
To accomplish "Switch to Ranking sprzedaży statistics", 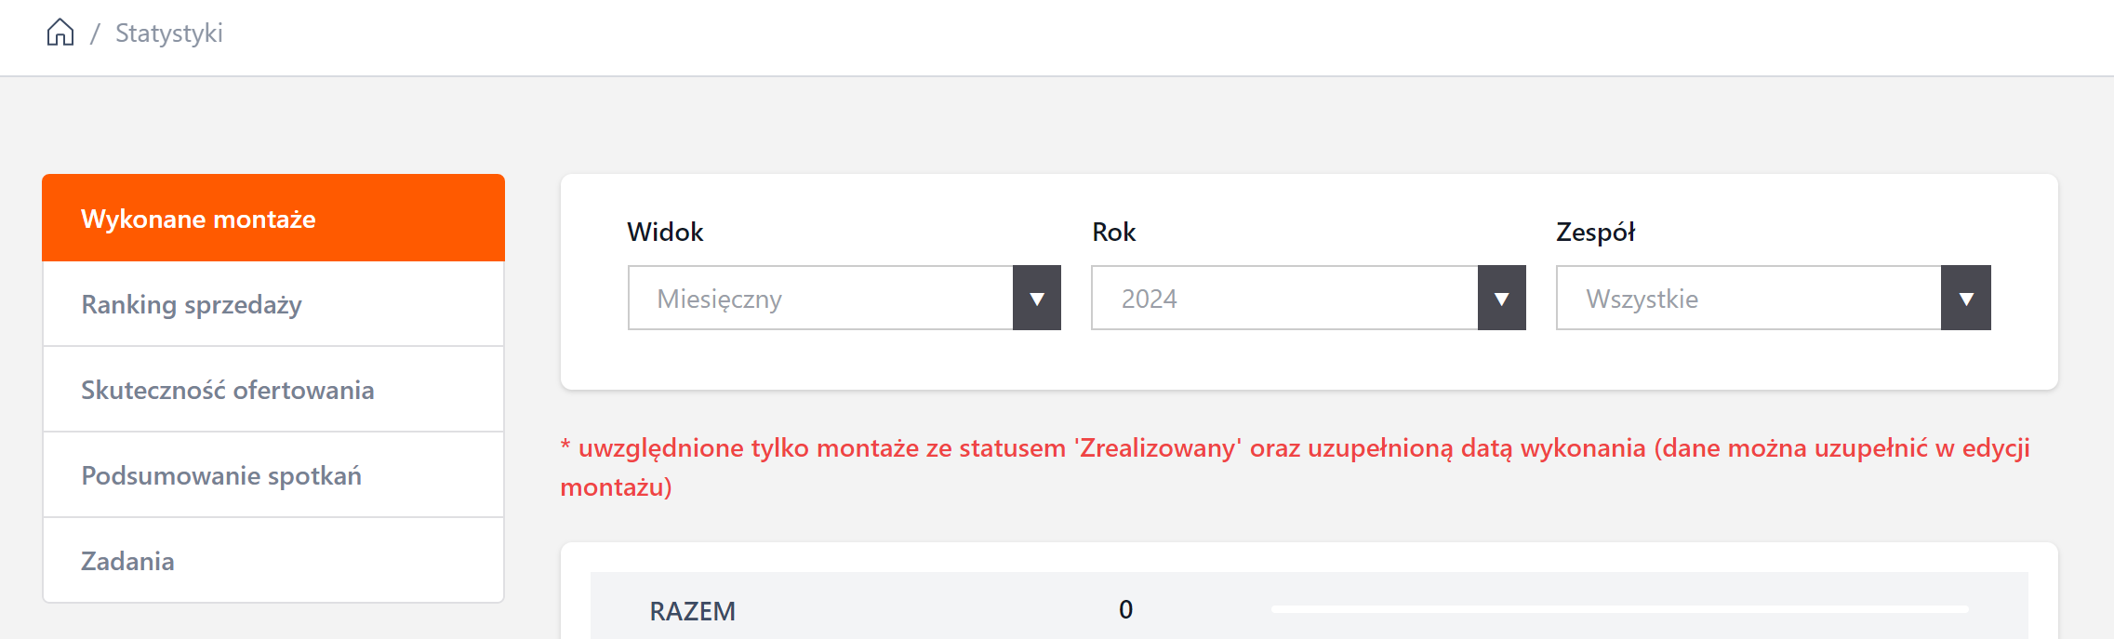I will click(273, 305).
